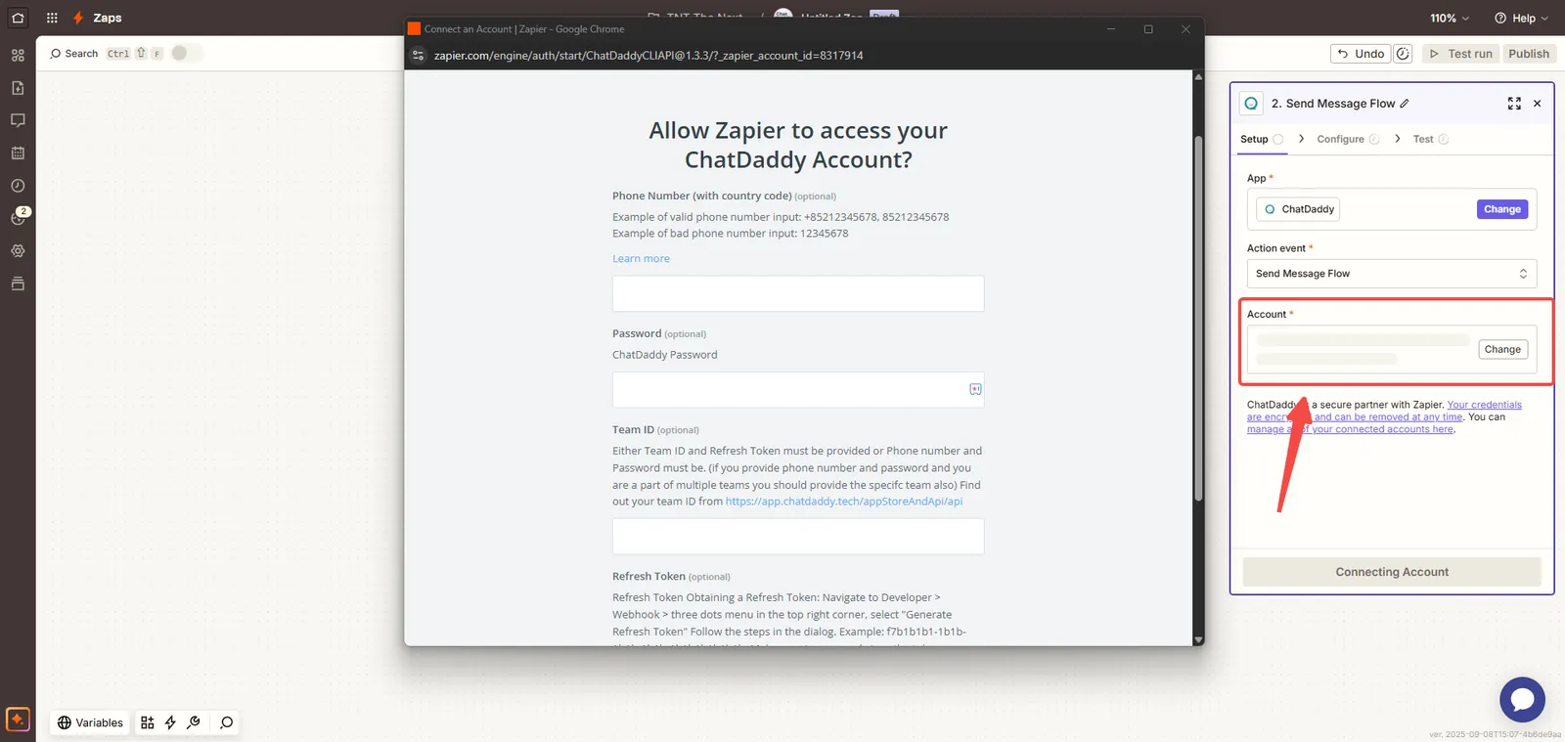1565x742 pixels.
Task: Click the pencil icon to rename the step
Action: 1405,104
